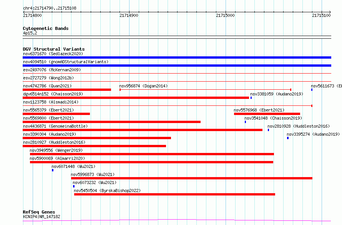The image size is (342, 225).
Task: Open nsv2810927 (Huddleston2016) variant
Action: point(54,142)
